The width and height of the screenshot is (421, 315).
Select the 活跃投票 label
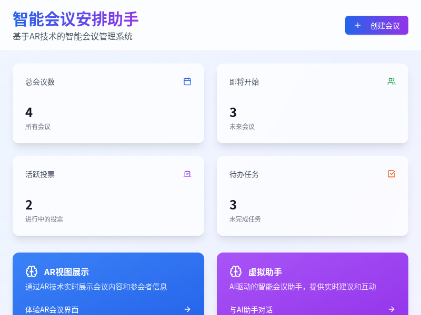40,174
